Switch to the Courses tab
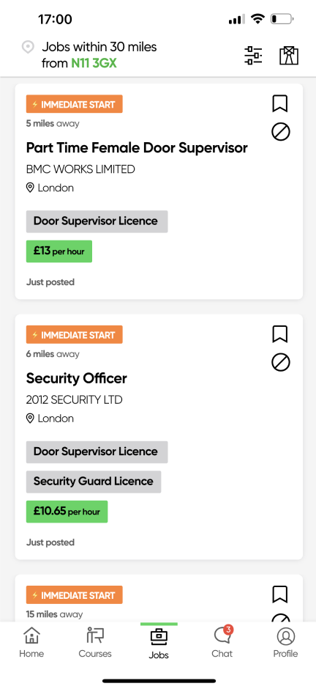The width and height of the screenshot is (316, 689). pos(95,642)
